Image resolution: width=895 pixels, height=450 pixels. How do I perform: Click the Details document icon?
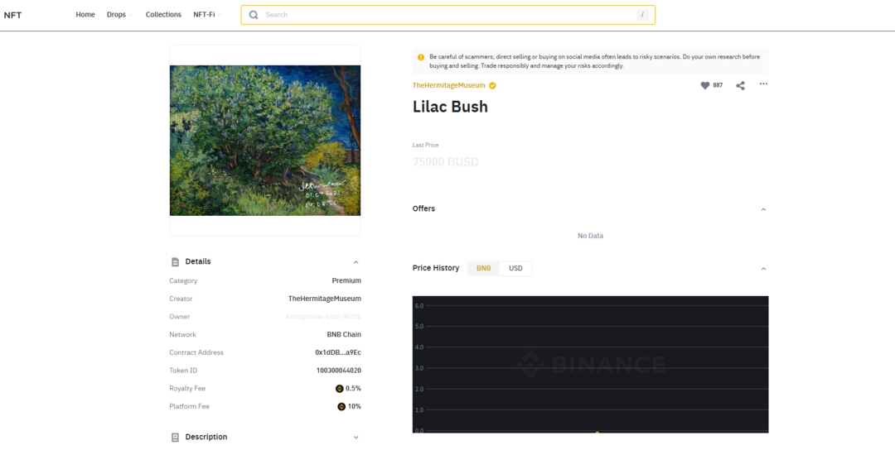pos(175,262)
